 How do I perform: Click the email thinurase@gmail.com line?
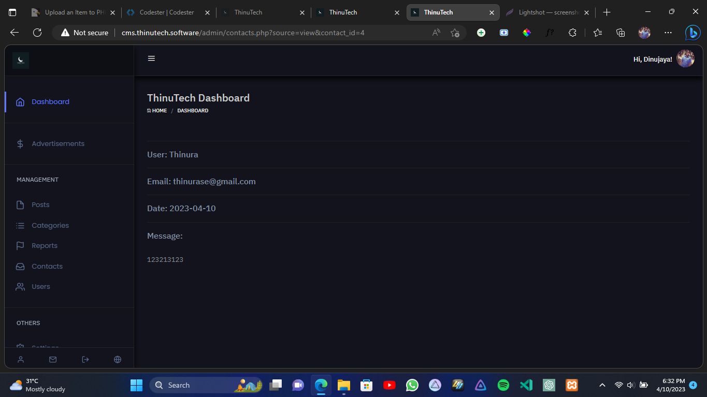tap(201, 181)
